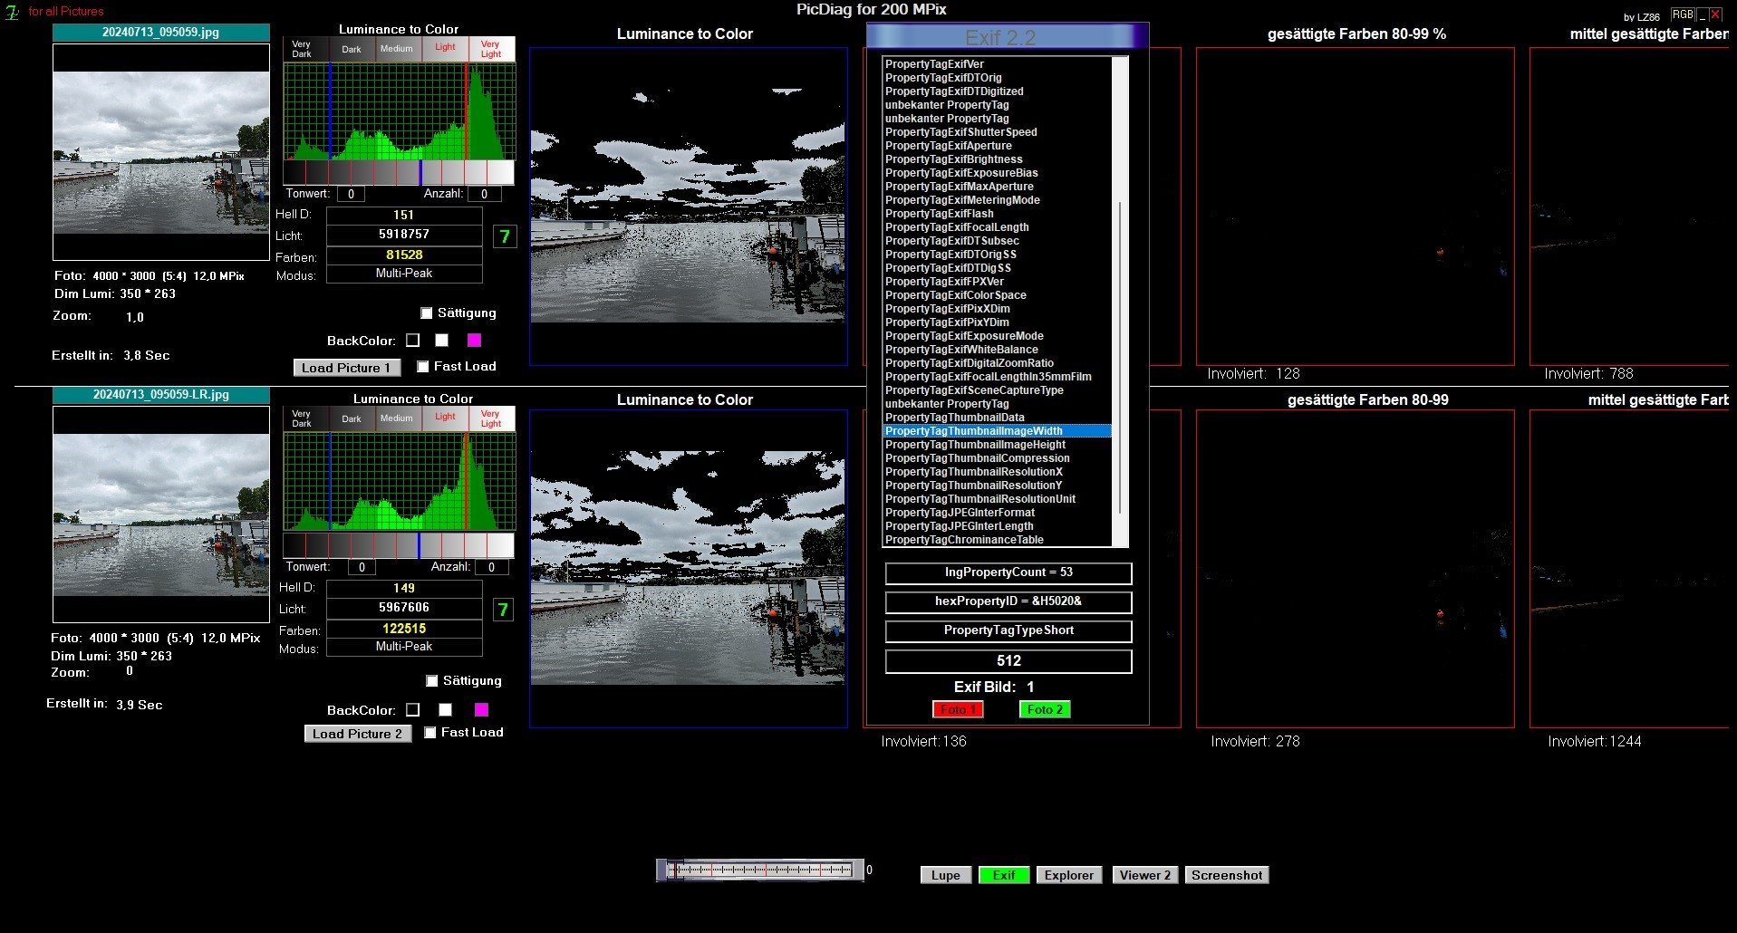Pick the white BackColor swatch above Load Picture 2
The width and height of the screenshot is (1737, 933).
[445, 710]
